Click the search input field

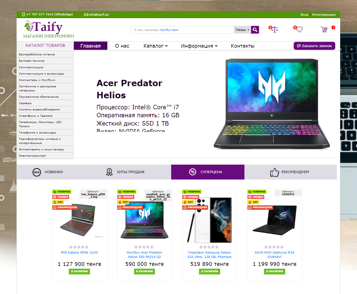coord(182,30)
